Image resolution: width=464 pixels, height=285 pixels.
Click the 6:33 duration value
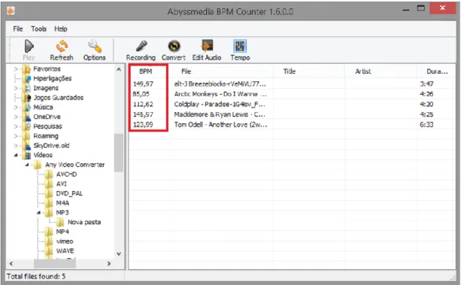tap(426, 125)
